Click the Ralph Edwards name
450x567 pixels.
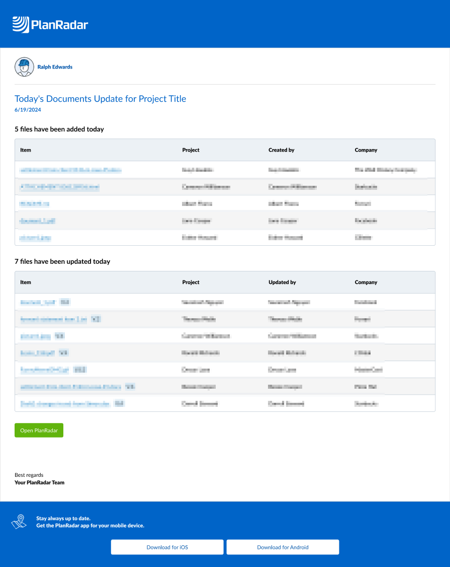55,67
